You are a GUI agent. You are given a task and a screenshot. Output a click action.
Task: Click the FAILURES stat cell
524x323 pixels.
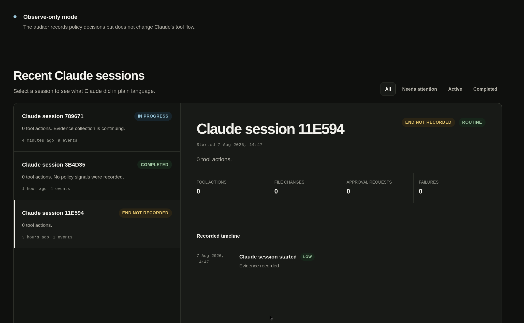(449, 188)
